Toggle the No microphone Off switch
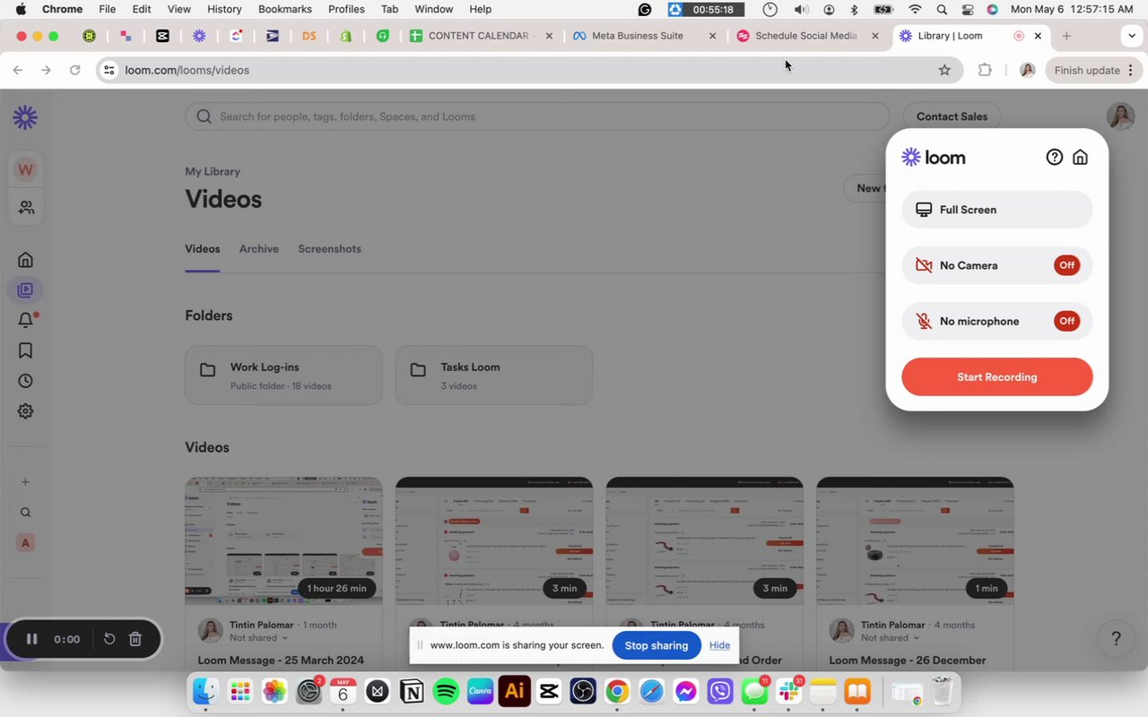Screen dimensions: 1148x717 point(1066,321)
